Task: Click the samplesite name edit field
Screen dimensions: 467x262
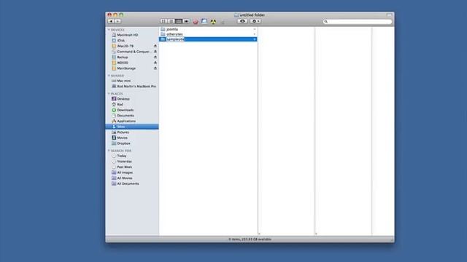Action: [175, 39]
